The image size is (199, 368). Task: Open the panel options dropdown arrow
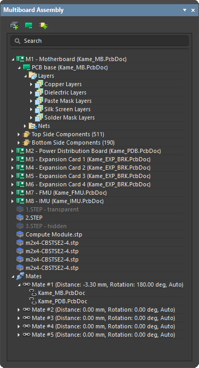[185, 10]
